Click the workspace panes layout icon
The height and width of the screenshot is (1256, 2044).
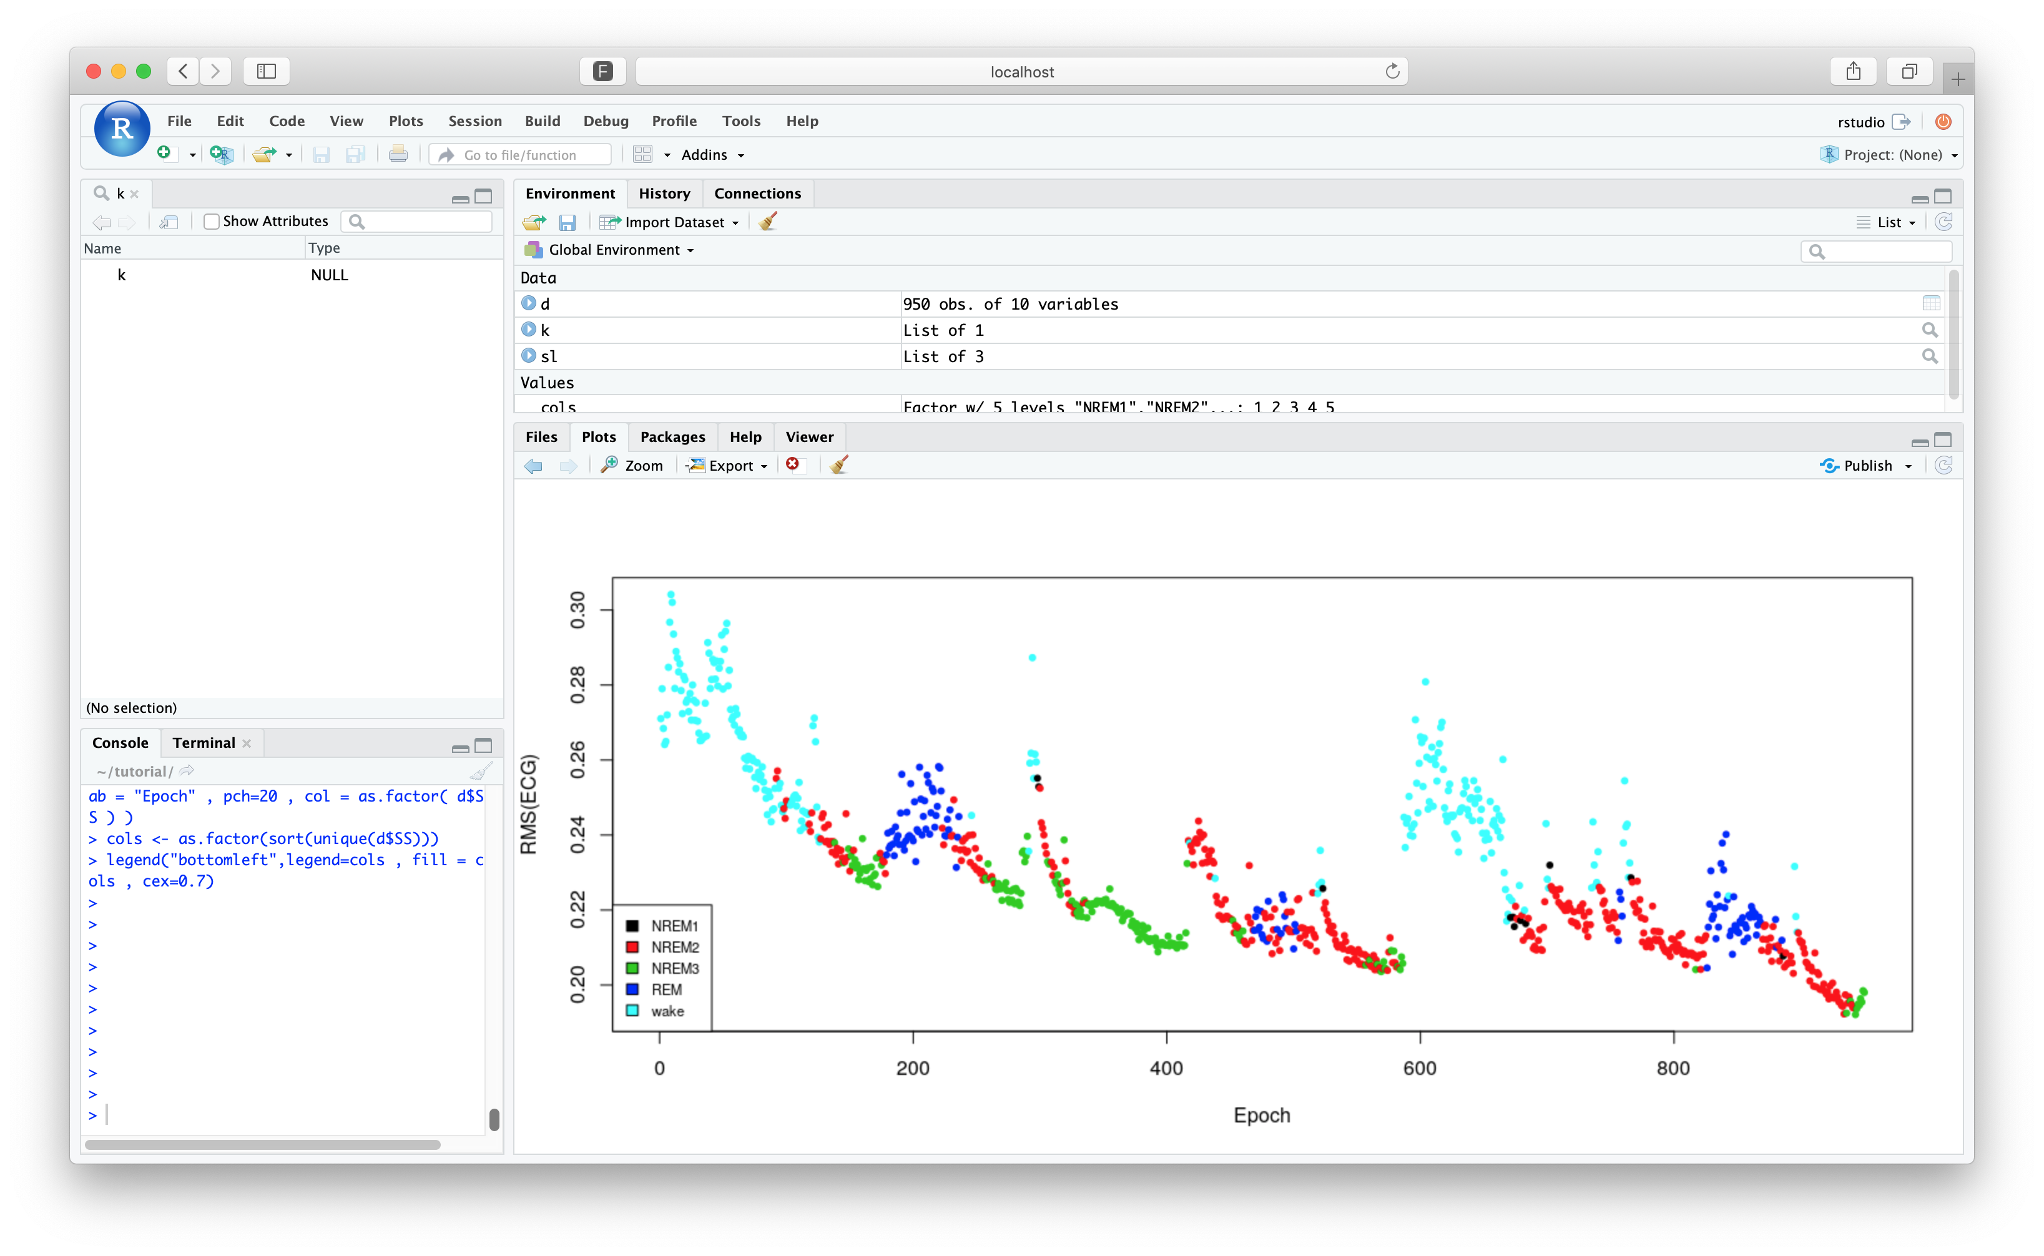click(x=643, y=155)
